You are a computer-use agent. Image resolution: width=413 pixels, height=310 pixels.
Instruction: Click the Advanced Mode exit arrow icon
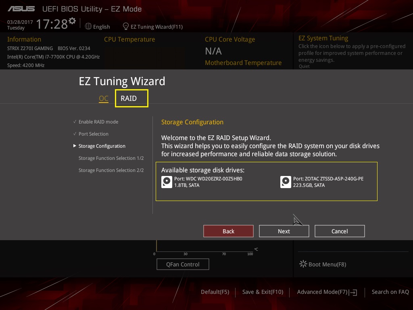353,292
